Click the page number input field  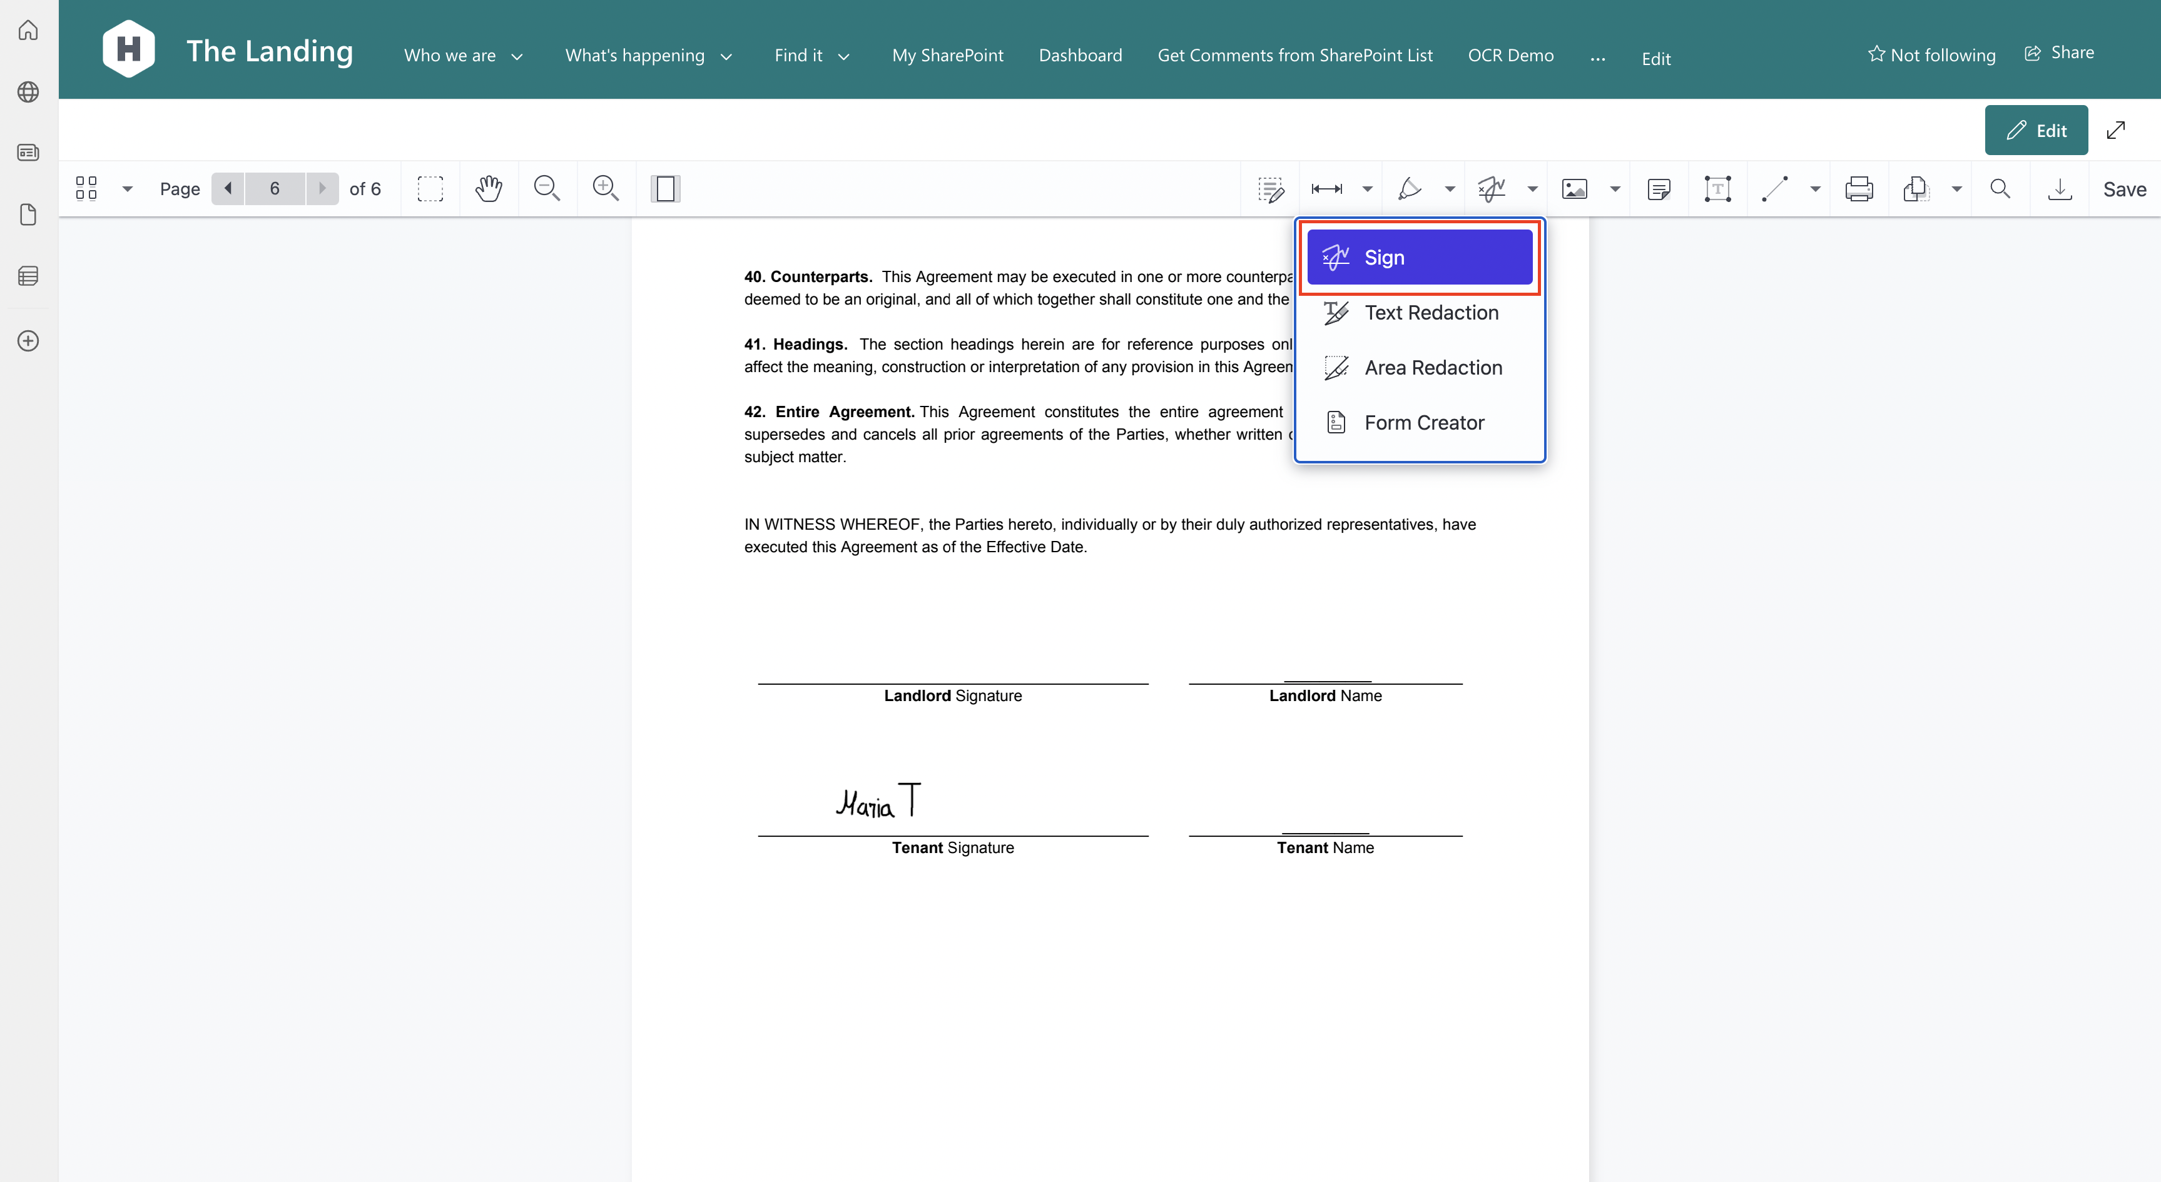pyautogui.click(x=274, y=188)
